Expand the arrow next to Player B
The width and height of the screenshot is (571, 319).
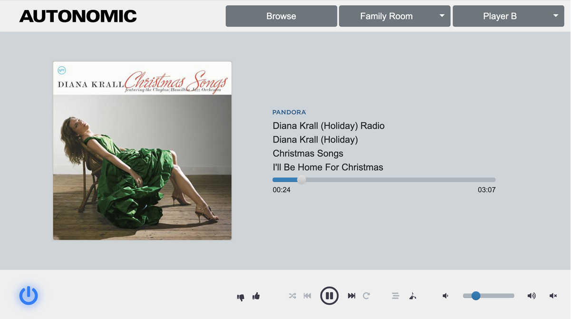[556, 16]
